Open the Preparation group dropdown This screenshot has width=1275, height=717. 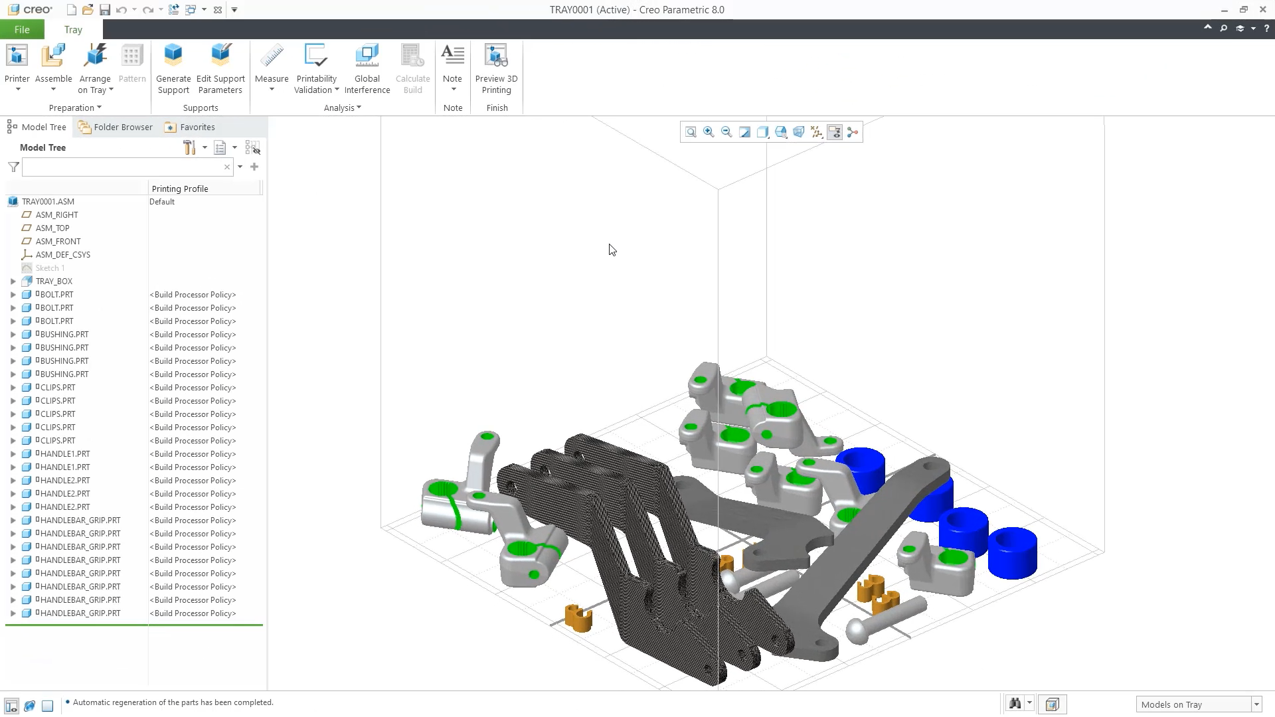click(x=75, y=108)
